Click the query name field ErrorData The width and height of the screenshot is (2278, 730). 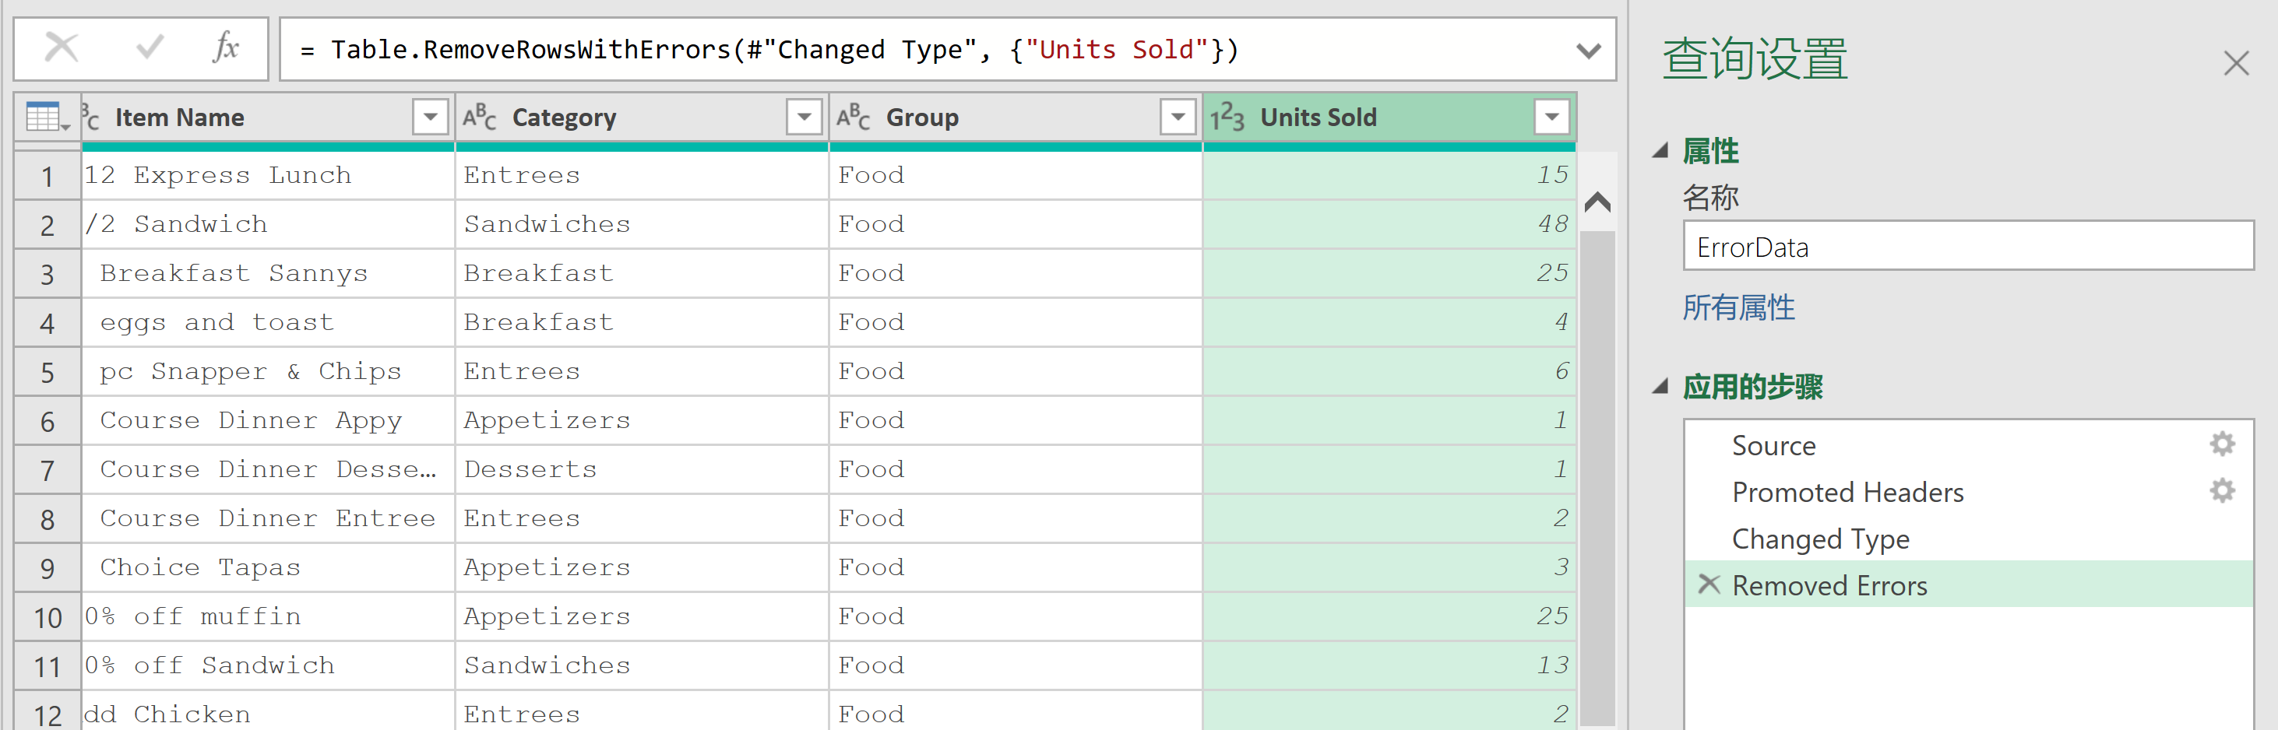tap(1966, 247)
